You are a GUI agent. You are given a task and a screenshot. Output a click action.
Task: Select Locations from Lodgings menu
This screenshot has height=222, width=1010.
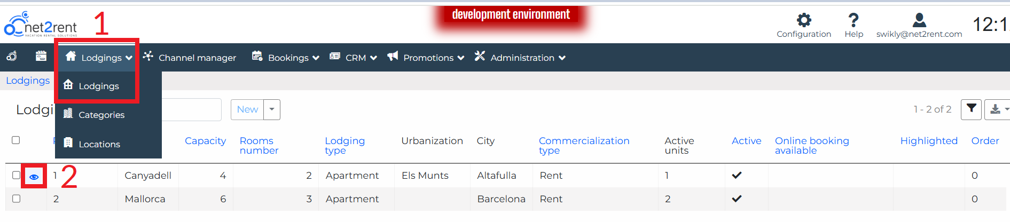[99, 144]
